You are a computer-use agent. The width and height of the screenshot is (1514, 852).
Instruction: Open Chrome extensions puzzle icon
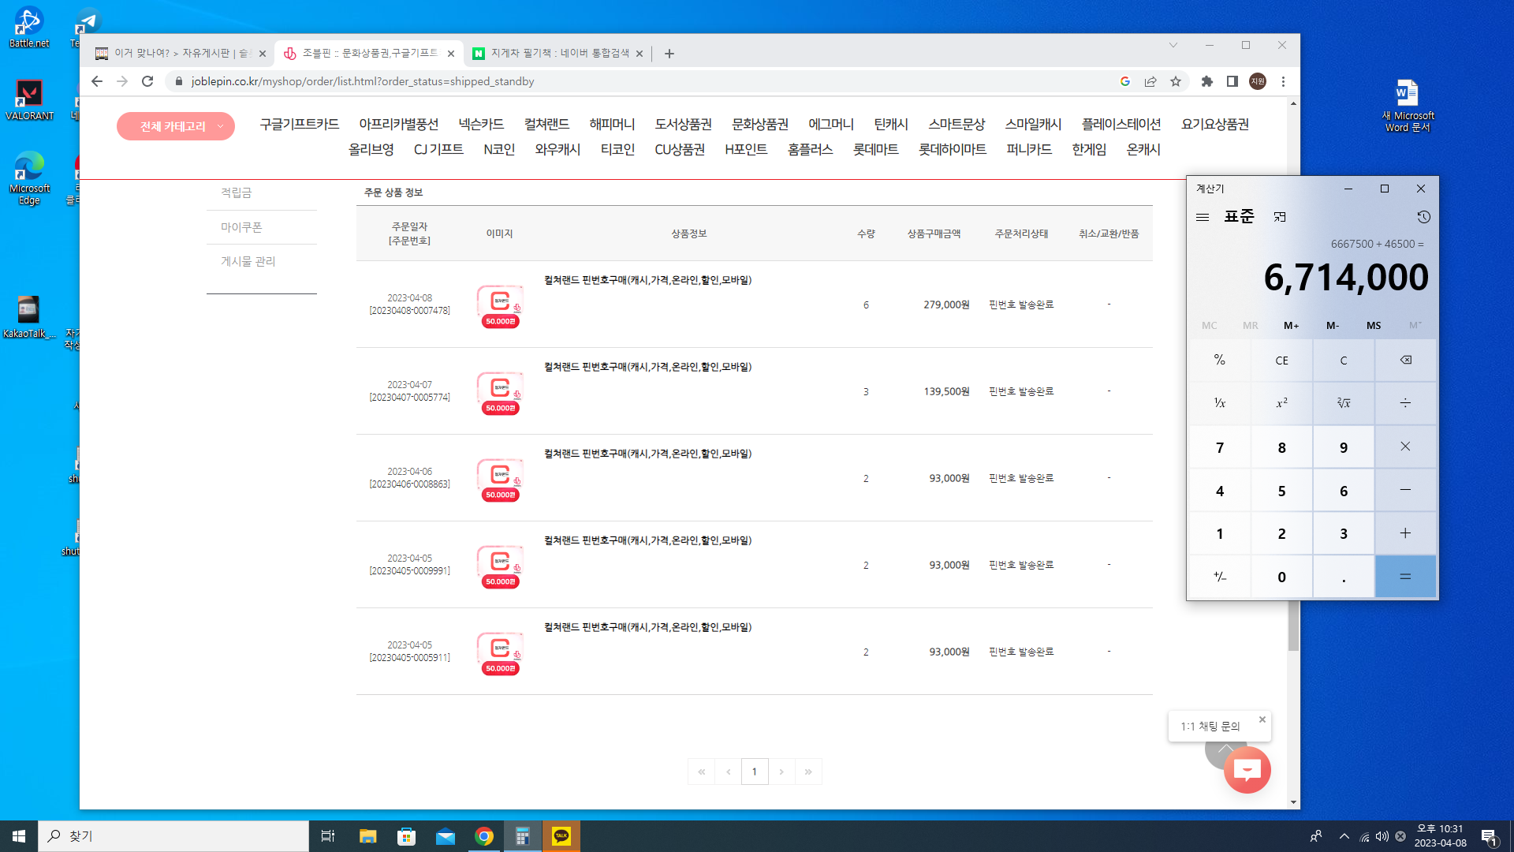click(x=1207, y=81)
